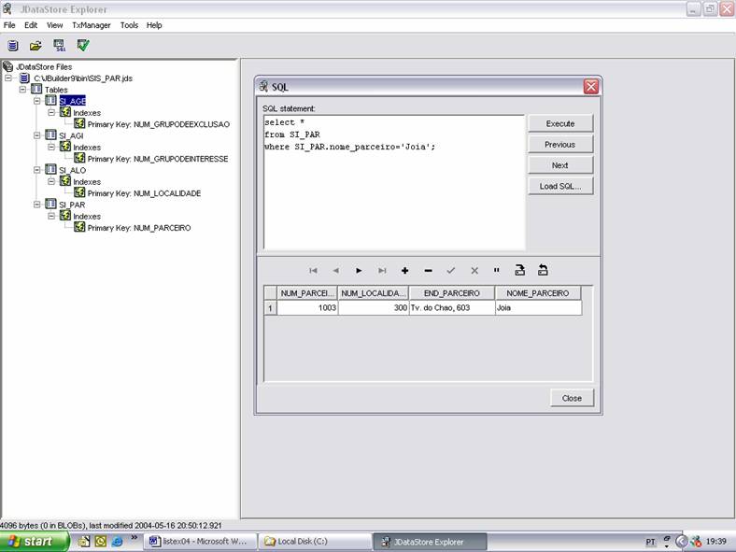Image resolution: width=736 pixels, height=552 pixels.
Task: Click the Next button in SQL dialog
Action: coord(560,165)
